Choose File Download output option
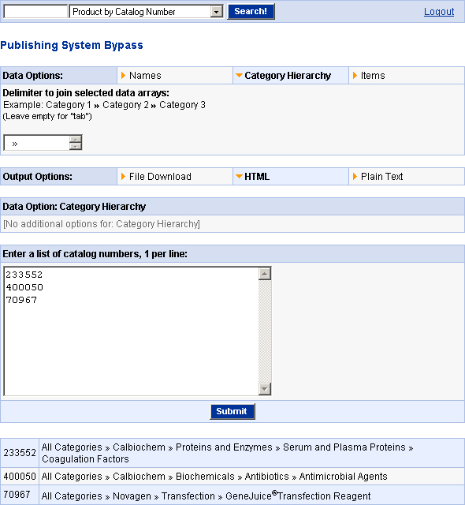 click(160, 177)
